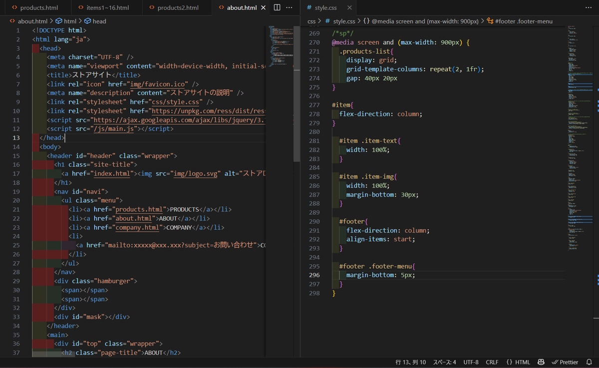The width and height of the screenshot is (599, 368).
Task: Open the notifications bell
Action: pyautogui.click(x=589, y=363)
